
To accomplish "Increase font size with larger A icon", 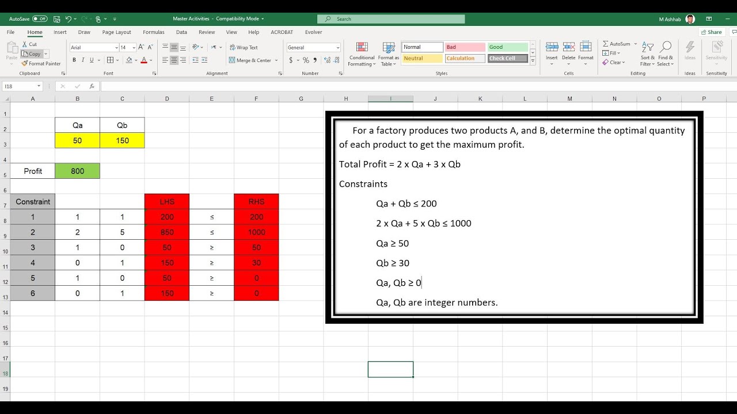I will 142,47.
